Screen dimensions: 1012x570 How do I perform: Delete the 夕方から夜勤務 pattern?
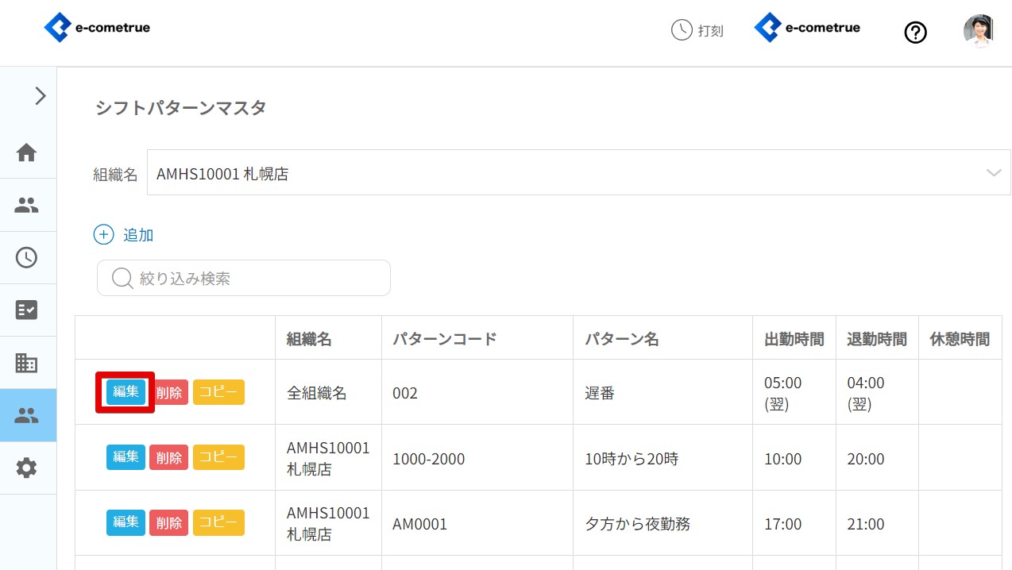[x=168, y=522]
